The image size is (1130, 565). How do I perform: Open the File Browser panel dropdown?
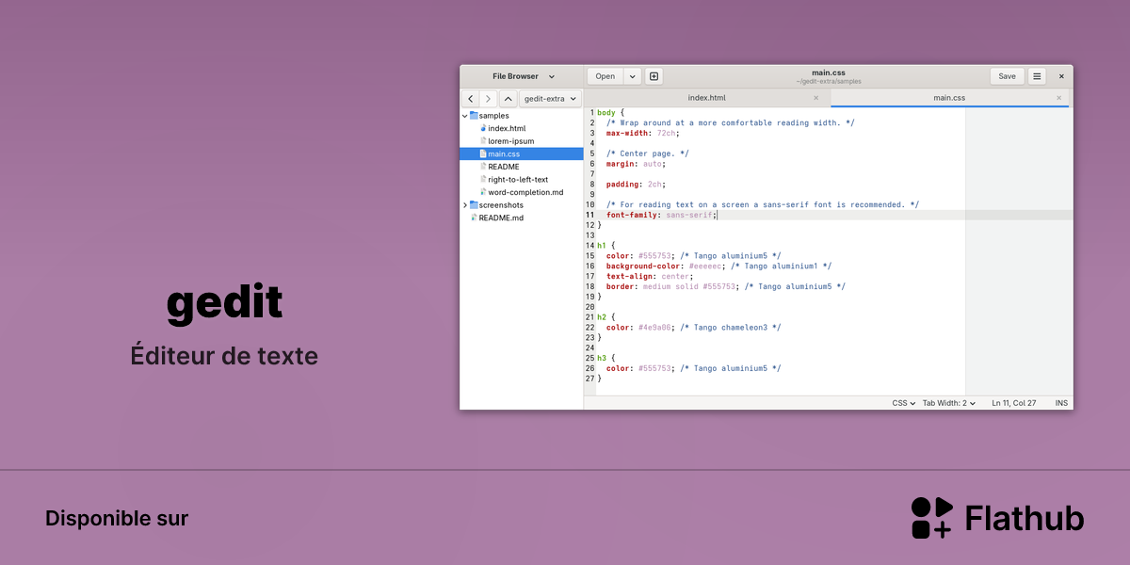pyautogui.click(x=525, y=76)
